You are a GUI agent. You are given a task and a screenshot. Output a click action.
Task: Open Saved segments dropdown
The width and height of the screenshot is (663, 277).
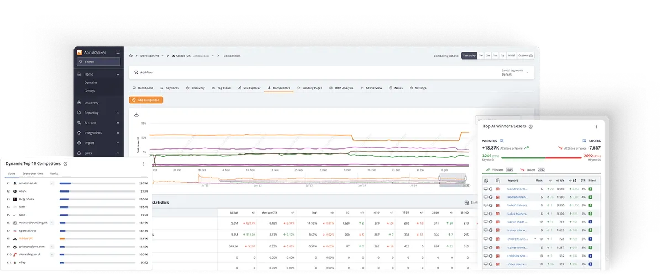point(514,72)
